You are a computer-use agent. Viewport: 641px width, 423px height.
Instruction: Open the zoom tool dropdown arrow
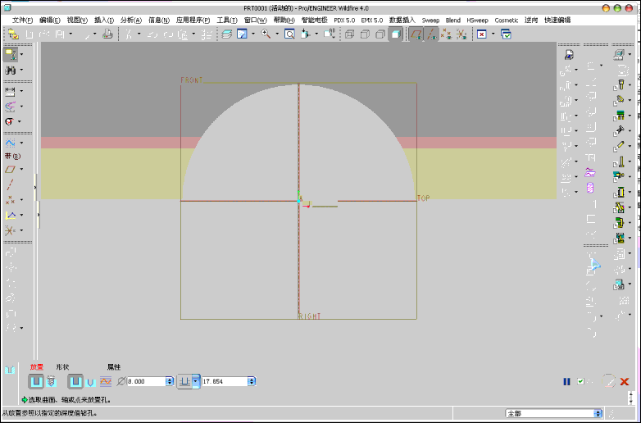point(277,34)
